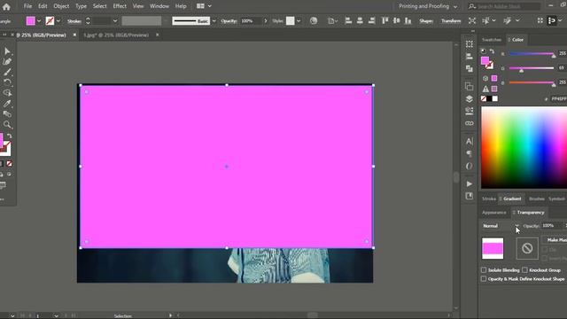Adjust the stroke weight stepper arrows

click(x=88, y=21)
